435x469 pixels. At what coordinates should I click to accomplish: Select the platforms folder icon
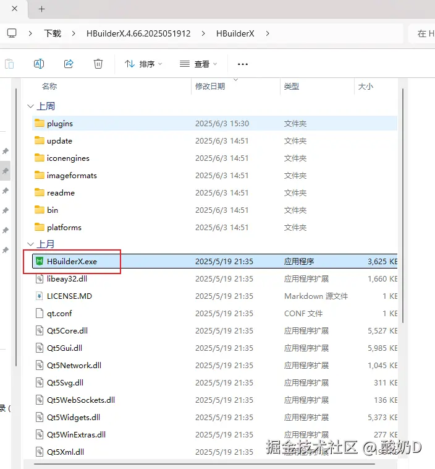tap(40, 227)
